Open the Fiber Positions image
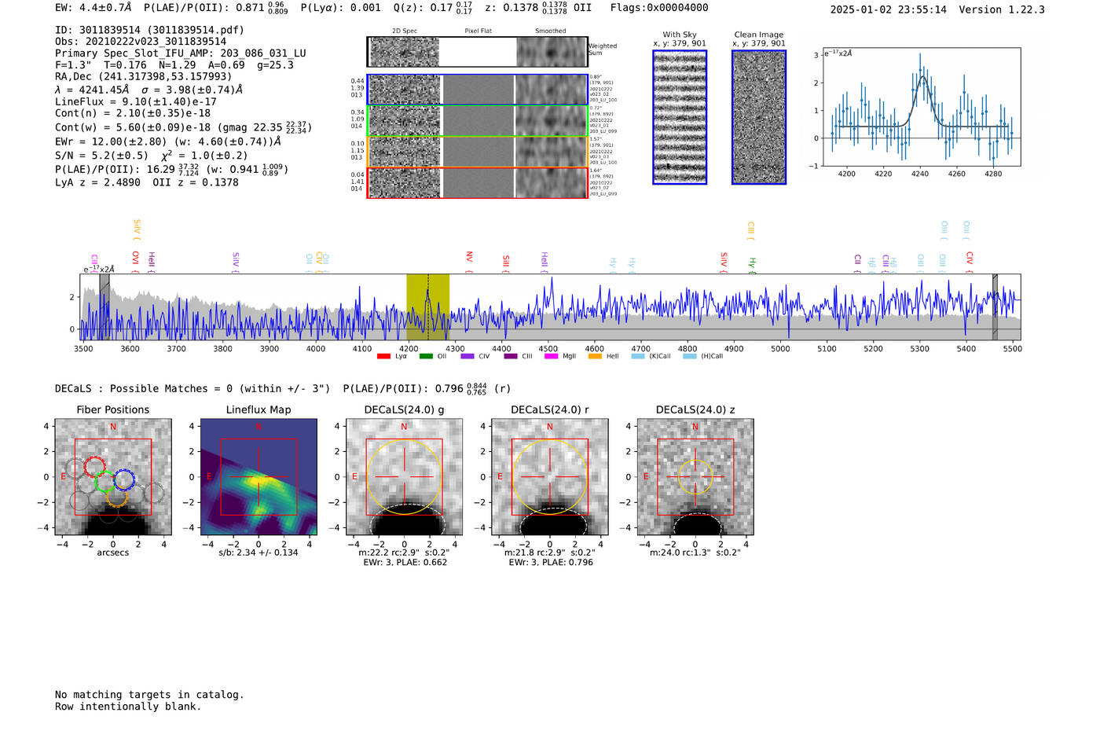This screenshot has width=1100, height=749. click(x=113, y=477)
